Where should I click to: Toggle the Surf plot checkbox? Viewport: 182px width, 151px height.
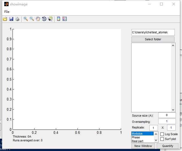[x=162, y=139]
